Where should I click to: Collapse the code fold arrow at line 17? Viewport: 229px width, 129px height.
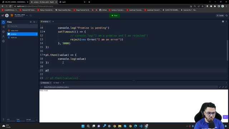coord(44,55)
